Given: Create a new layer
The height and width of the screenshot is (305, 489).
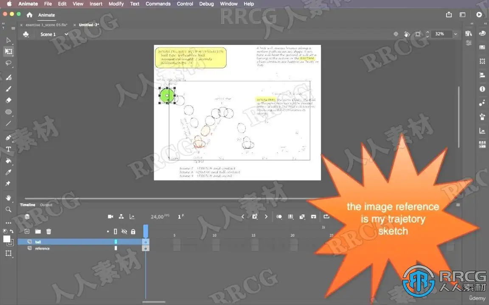Looking at the screenshot, I should tap(27, 231).
